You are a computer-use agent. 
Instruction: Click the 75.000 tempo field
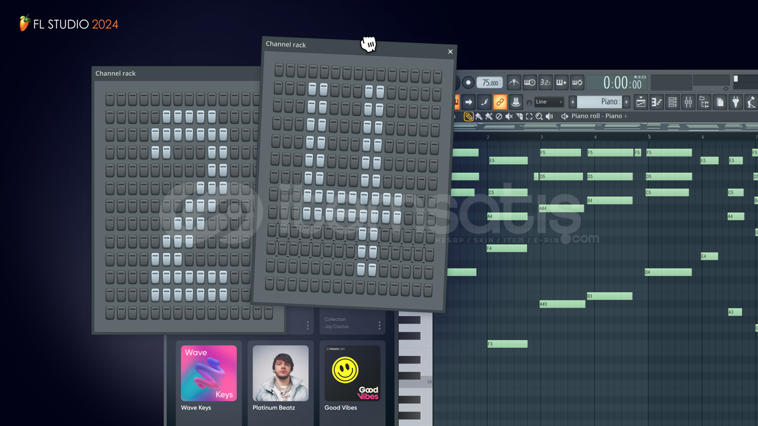(x=490, y=83)
